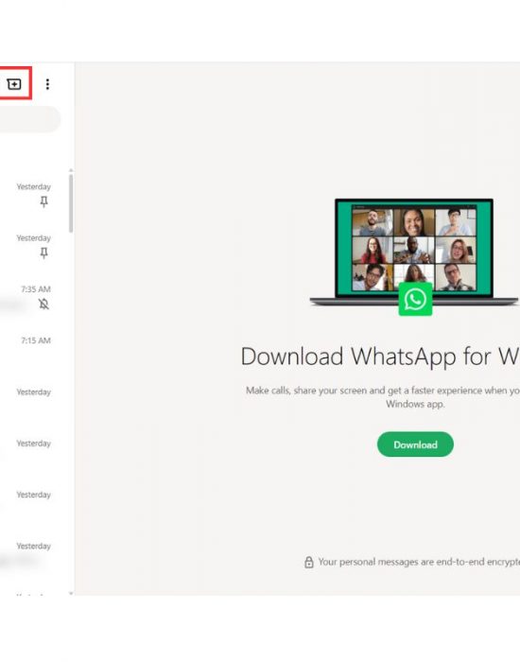Click the green WhatsApp logo on laptop image
The image size is (520, 662).
click(415, 299)
